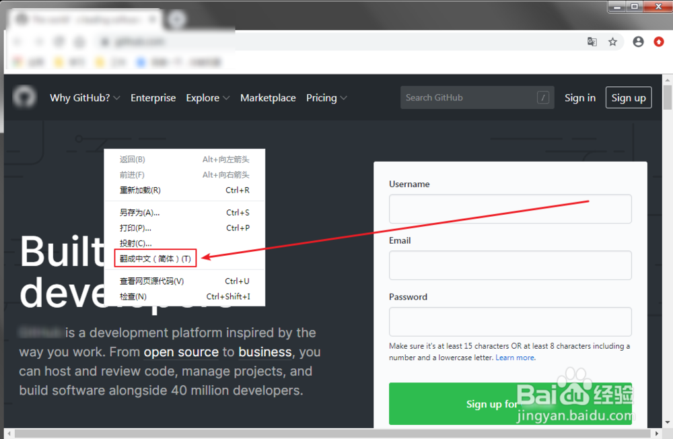
Task: Focus the Search GitHub field
Action: [477, 98]
